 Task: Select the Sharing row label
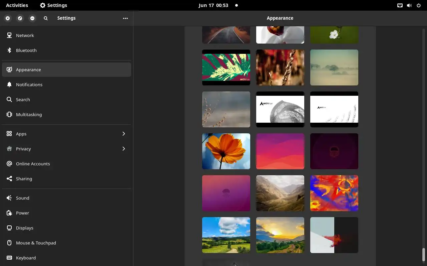24,179
